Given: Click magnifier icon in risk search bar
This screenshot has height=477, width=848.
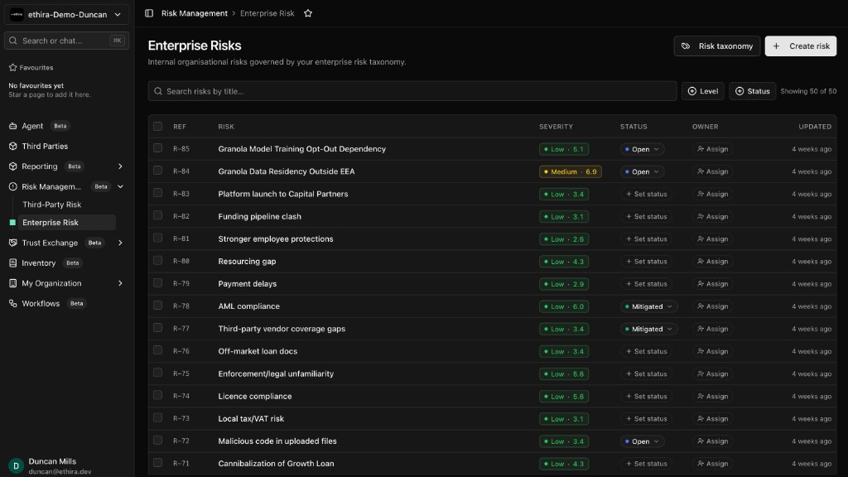Looking at the screenshot, I should pos(158,91).
